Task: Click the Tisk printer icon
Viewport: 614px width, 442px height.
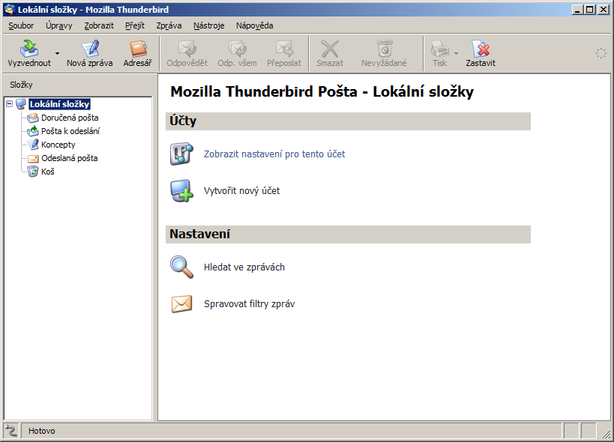Action: (439, 49)
